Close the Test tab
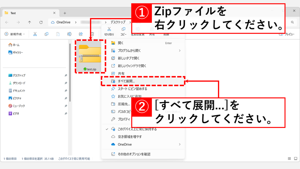The width and height of the screenshot is (300, 169). pos(54,13)
